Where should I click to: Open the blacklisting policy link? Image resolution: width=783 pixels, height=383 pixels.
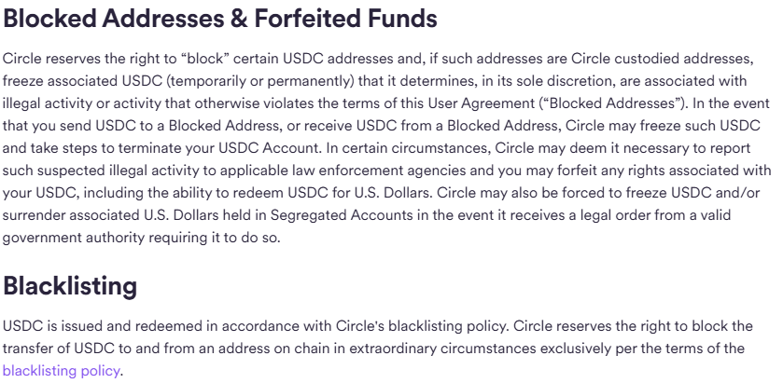point(61,371)
